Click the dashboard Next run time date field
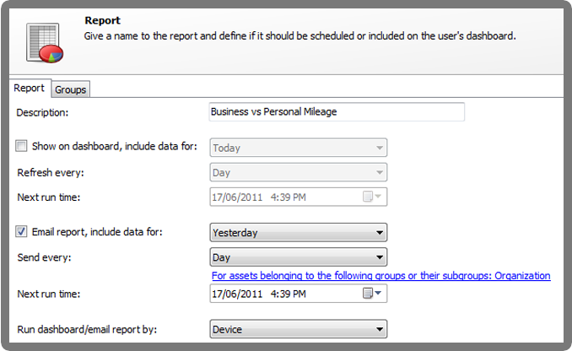 click(237, 197)
